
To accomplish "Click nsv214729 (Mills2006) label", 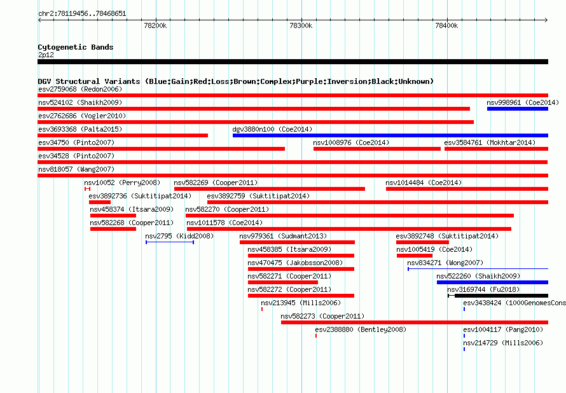I will (x=503, y=343).
